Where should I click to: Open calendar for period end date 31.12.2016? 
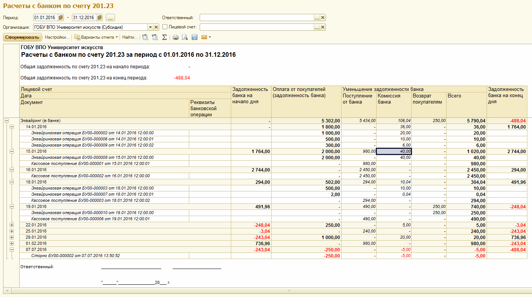click(x=100, y=17)
